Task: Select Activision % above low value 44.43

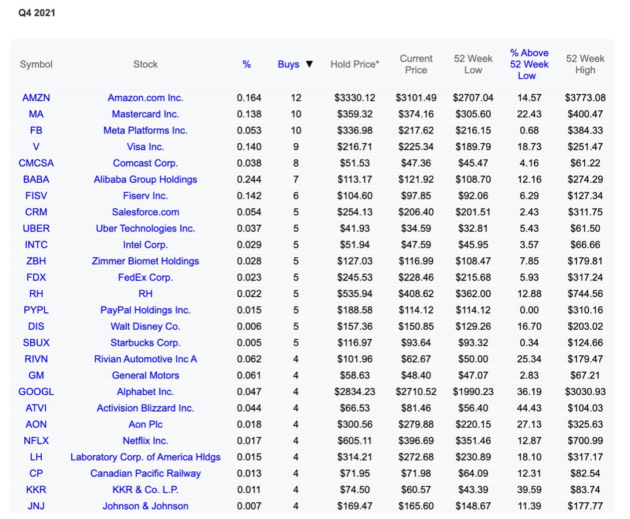Action: [529, 408]
